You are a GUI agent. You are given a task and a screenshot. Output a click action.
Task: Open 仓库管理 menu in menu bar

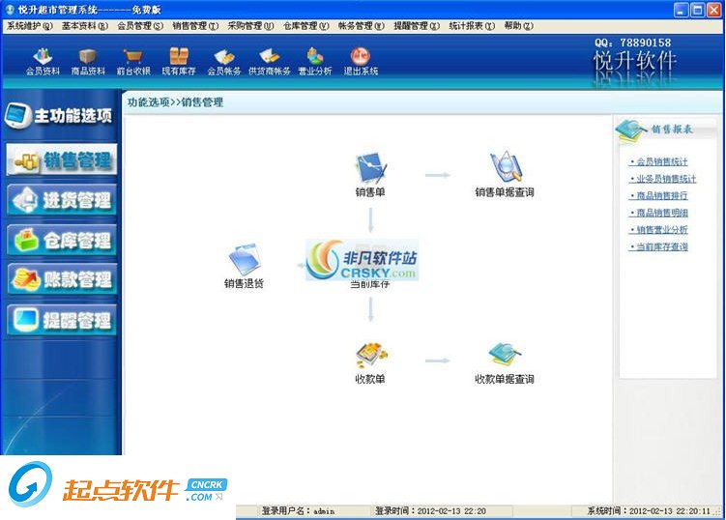click(306, 26)
